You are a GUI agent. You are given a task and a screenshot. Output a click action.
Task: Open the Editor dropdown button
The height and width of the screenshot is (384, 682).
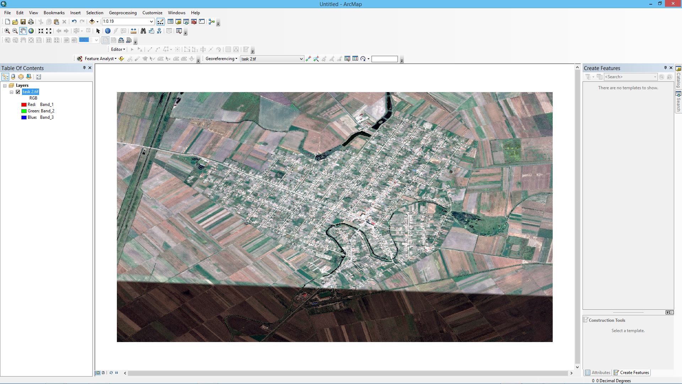tap(118, 49)
